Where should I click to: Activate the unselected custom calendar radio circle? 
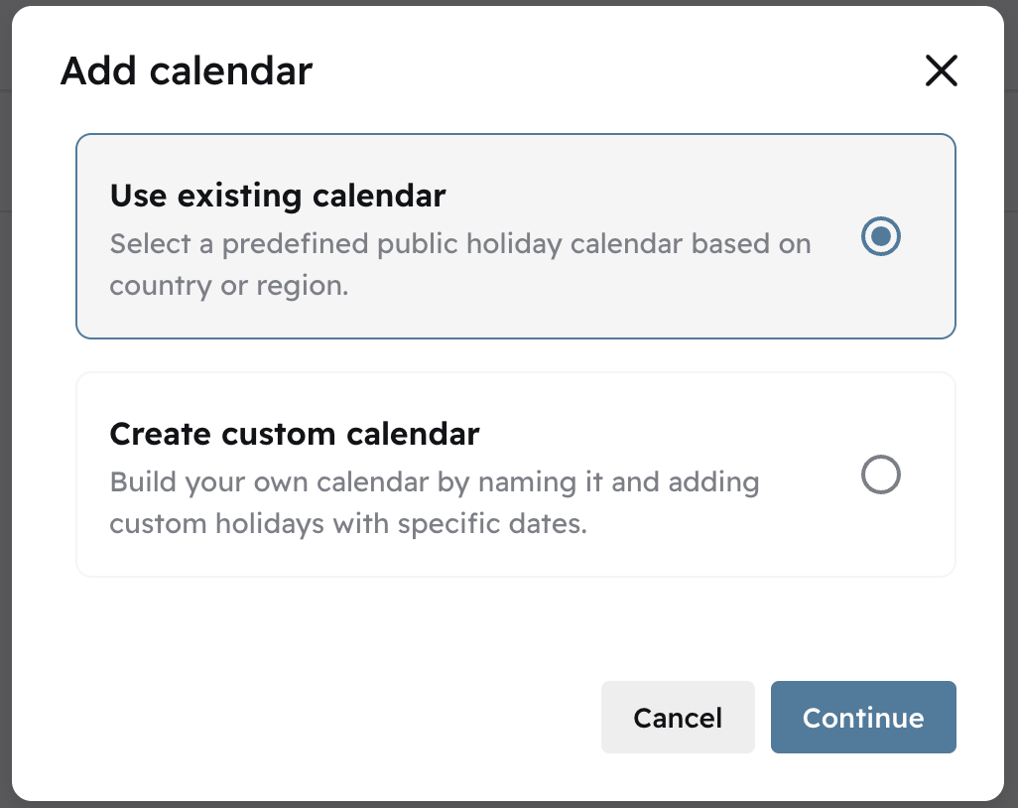click(x=879, y=474)
